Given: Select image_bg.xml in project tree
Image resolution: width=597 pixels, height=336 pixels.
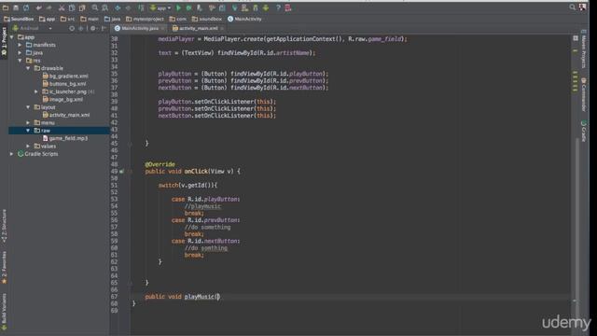Looking at the screenshot, I should tap(62, 100).
